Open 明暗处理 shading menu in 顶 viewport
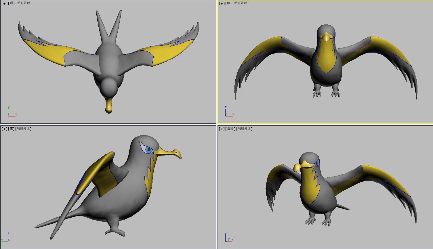Viewport: 433px width, 249px height. (x=23, y=3)
